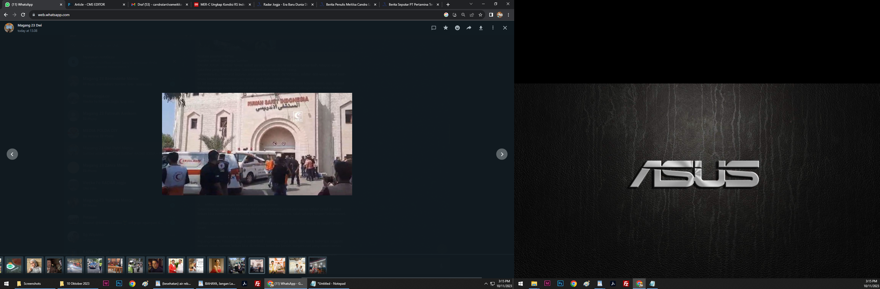Open the reply-to-message icon in media viewer
This screenshot has height=289, width=880.
pos(434,28)
